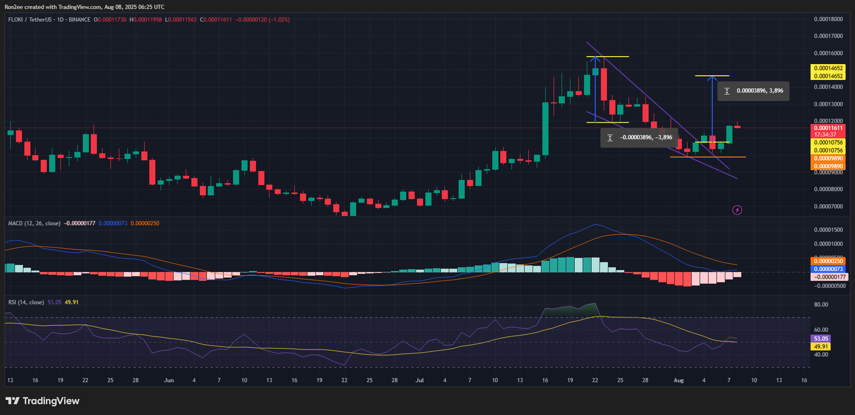Click the TradingView logo icon

click(x=12, y=401)
